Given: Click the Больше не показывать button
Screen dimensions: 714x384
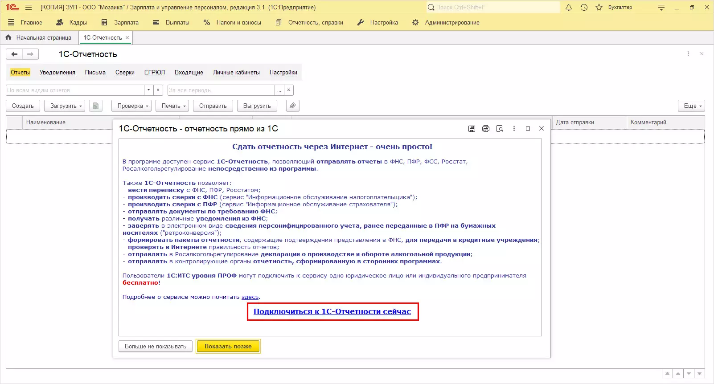Looking at the screenshot, I should 156,346.
